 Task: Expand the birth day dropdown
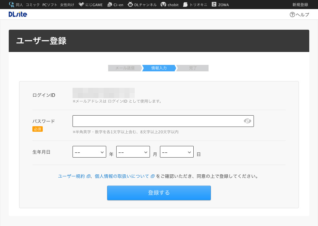pos(177,152)
